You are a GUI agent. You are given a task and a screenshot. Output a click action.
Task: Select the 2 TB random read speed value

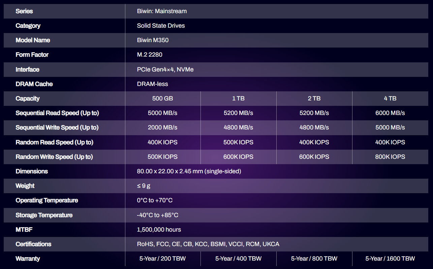point(314,142)
